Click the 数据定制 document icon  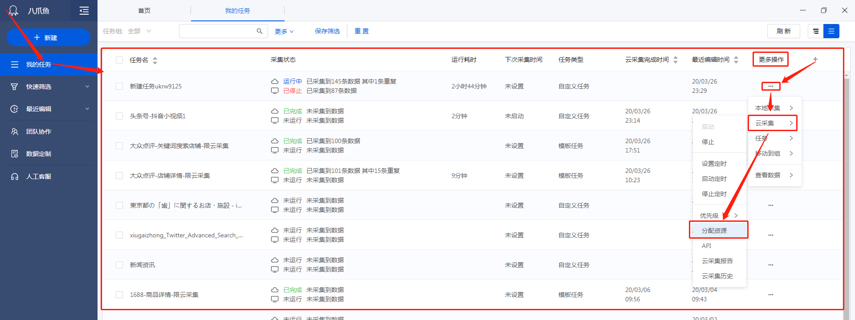coord(14,154)
